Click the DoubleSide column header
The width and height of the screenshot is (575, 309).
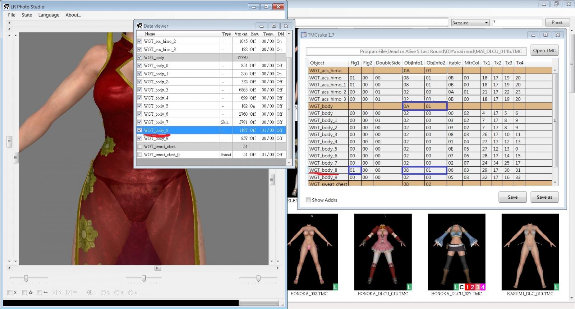[388, 63]
